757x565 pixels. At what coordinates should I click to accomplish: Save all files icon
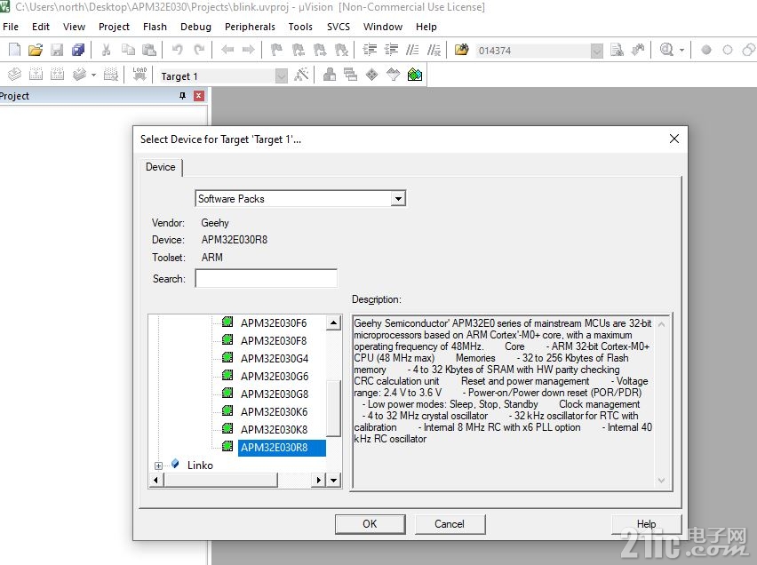(x=78, y=50)
